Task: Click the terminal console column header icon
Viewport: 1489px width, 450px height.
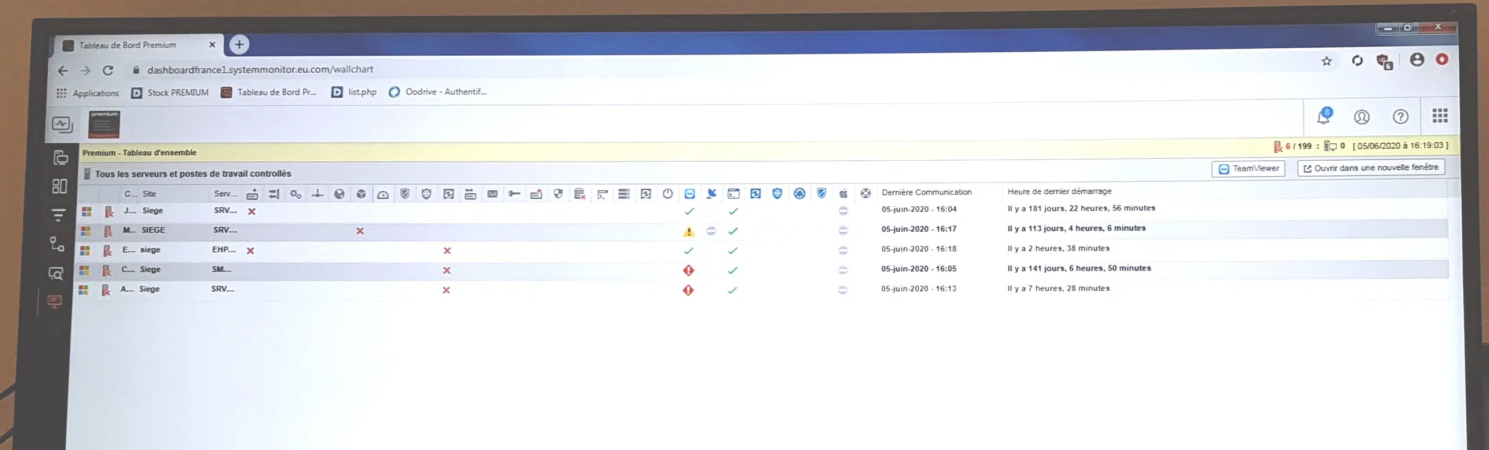Action: point(734,194)
